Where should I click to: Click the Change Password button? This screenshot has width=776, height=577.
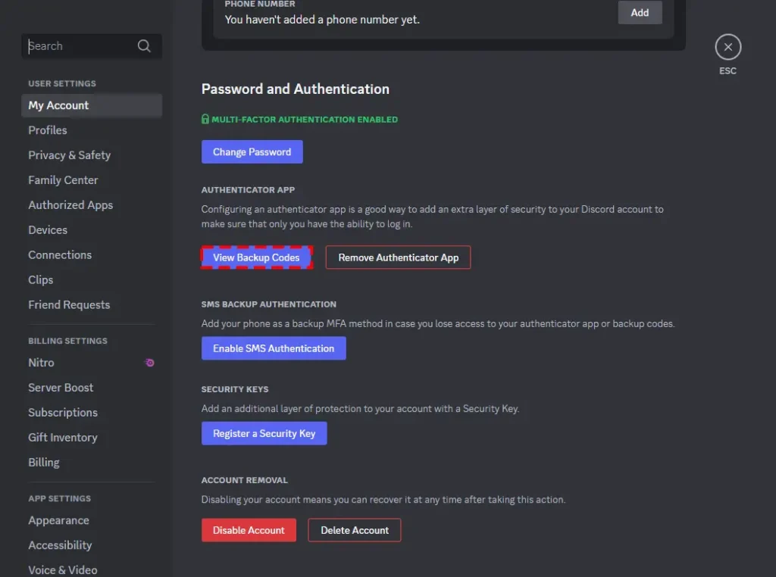(252, 152)
